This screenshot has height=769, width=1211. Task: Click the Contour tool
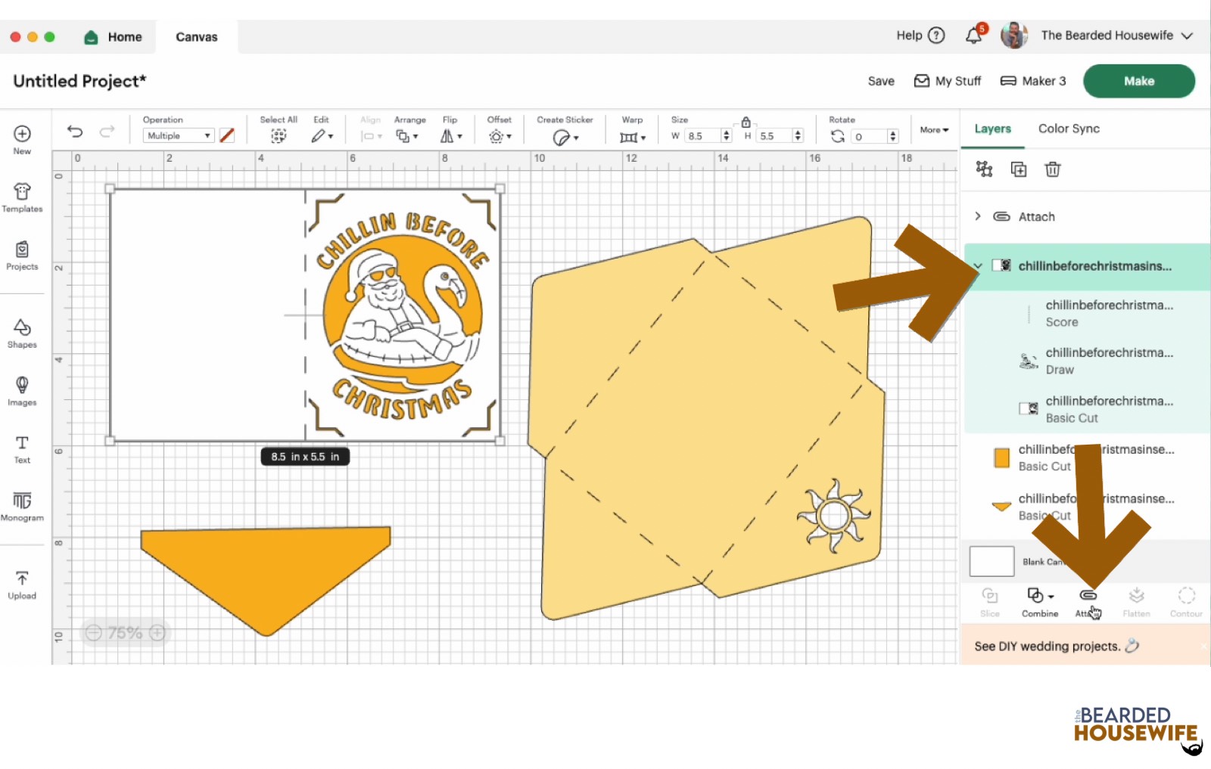click(1186, 603)
